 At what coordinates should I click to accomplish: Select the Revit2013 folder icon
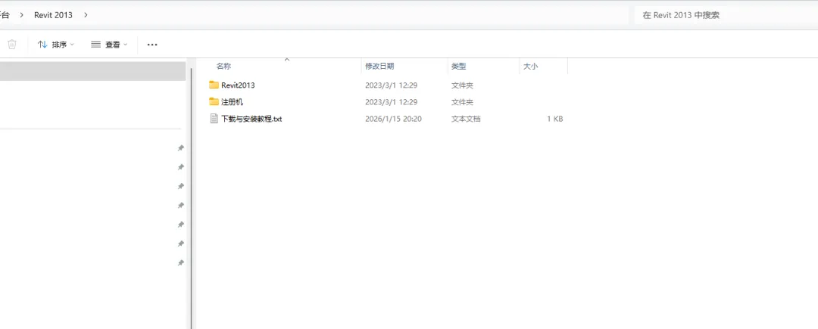tap(214, 85)
